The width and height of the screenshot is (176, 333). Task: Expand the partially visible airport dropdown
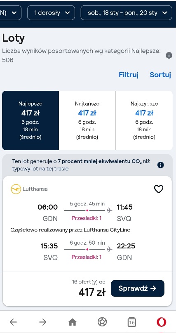pyautogui.click(x=10, y=13)
